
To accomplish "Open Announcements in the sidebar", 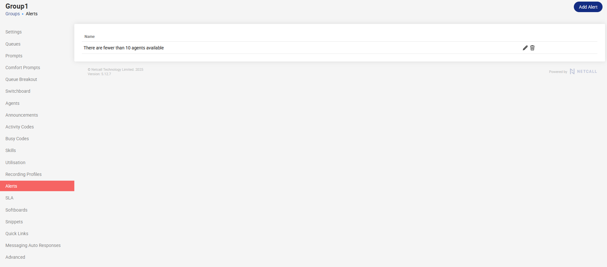I will (22, 115).
